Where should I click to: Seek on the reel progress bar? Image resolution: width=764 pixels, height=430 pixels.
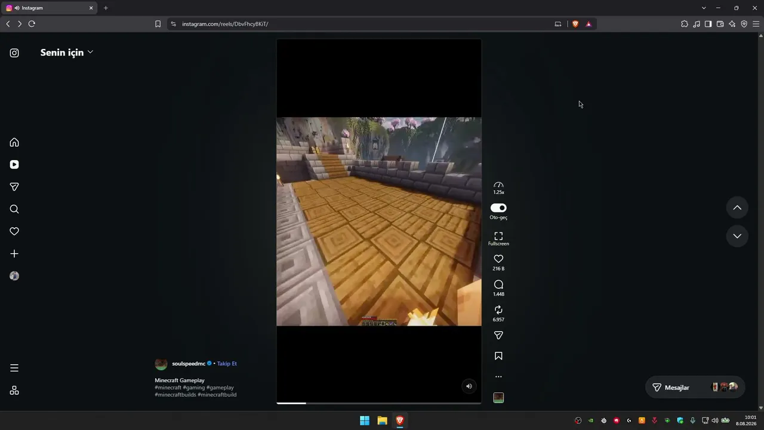point(378,403)
